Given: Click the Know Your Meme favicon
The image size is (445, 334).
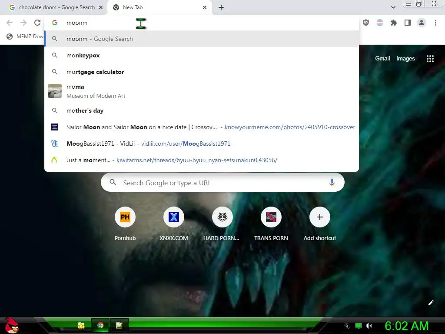Looking at the screenshot, I should point(55,127).
